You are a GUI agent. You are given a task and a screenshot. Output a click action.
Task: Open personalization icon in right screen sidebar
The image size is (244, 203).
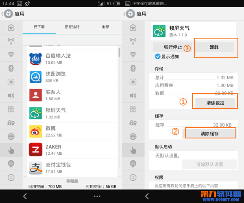click(x=133, y=28)
